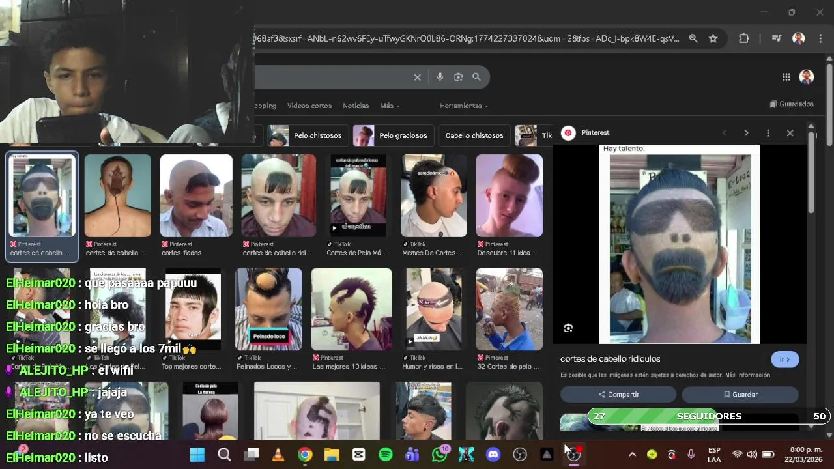Show hidden system tray icons
The width and height of the screenshot is (834, 469).
point(632,454)
